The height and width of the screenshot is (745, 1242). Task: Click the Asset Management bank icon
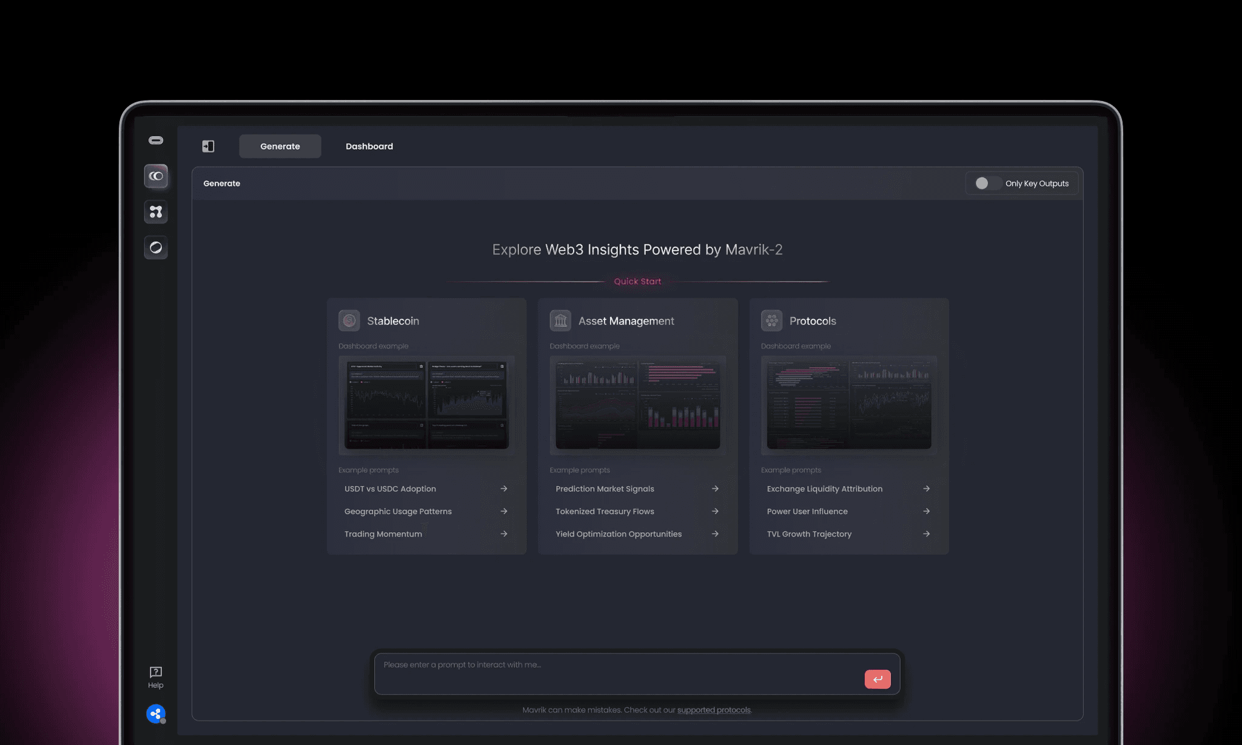[x=560, y=321]
